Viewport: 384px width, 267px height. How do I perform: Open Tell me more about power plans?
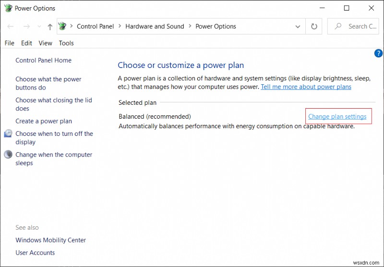(306, 87)
